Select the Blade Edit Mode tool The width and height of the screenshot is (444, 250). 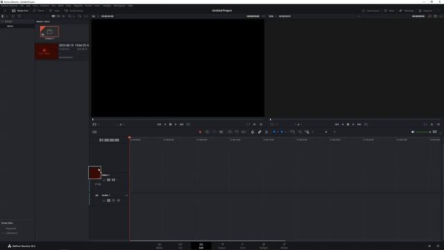point(221,132)
